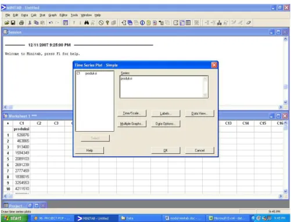Restore the minimized Project Manager window
Screen dimensions: 291x222
(x=30, y=206)
